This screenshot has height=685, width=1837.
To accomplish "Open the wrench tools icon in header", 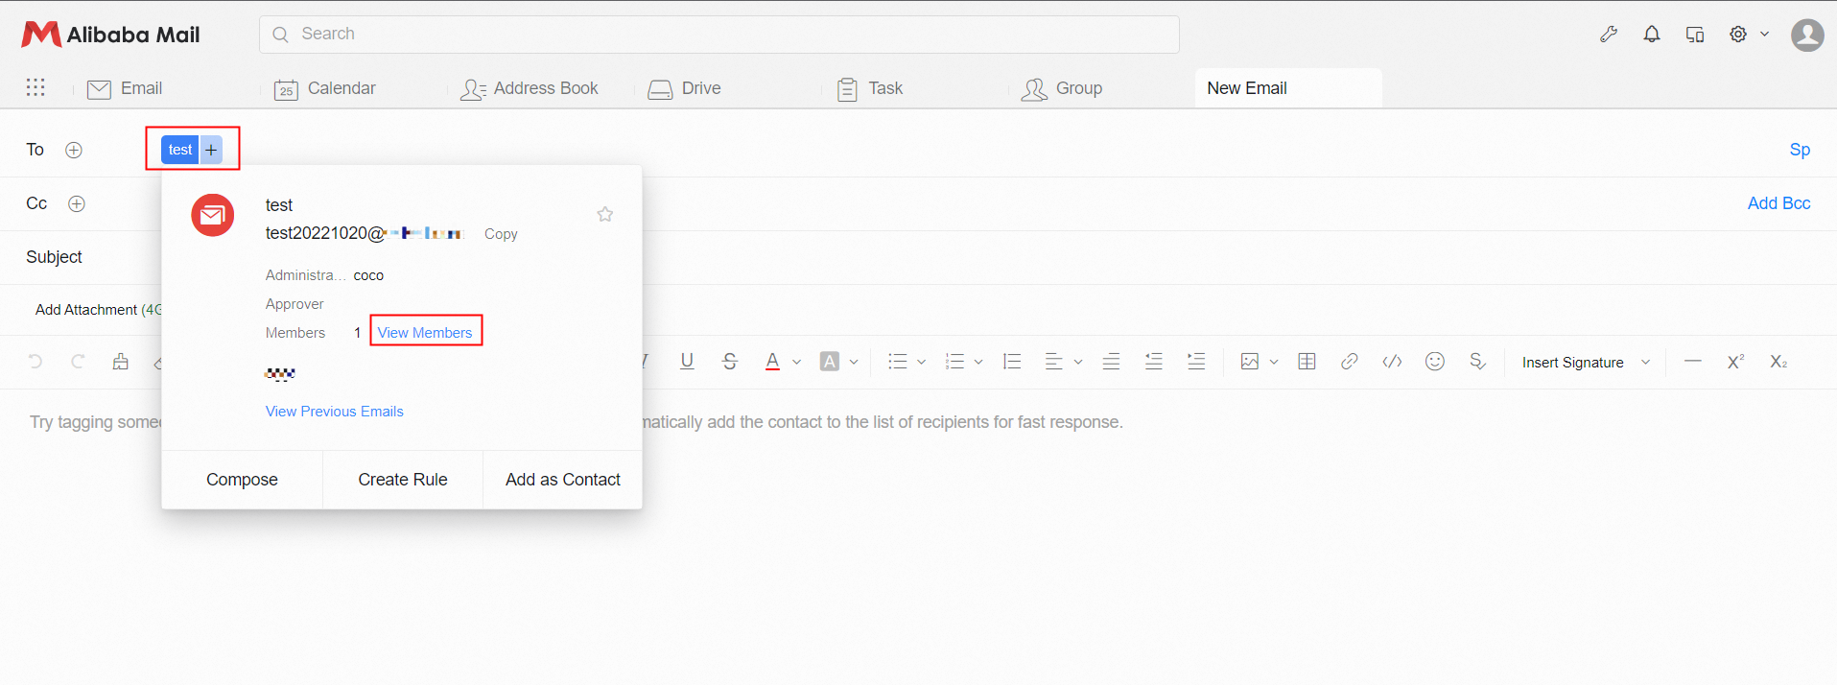I will (1609, 35).
